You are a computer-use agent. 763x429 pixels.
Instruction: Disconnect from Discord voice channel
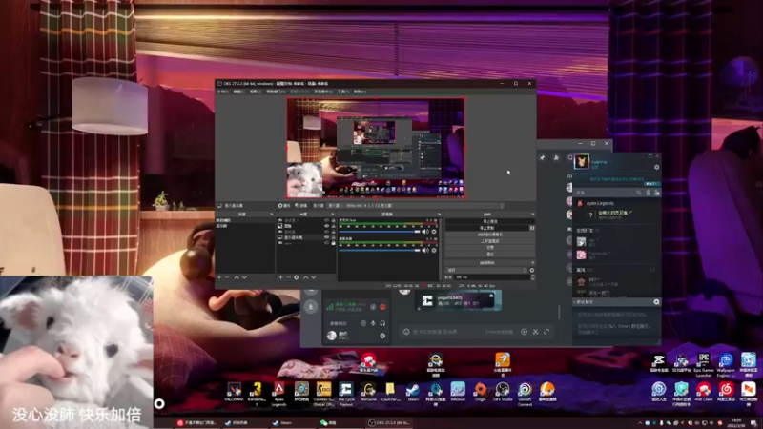[382, 307]
